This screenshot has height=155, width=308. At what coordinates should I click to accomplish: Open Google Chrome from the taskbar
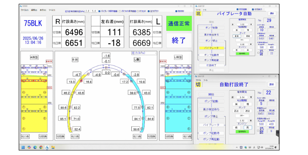click(41, 147)
